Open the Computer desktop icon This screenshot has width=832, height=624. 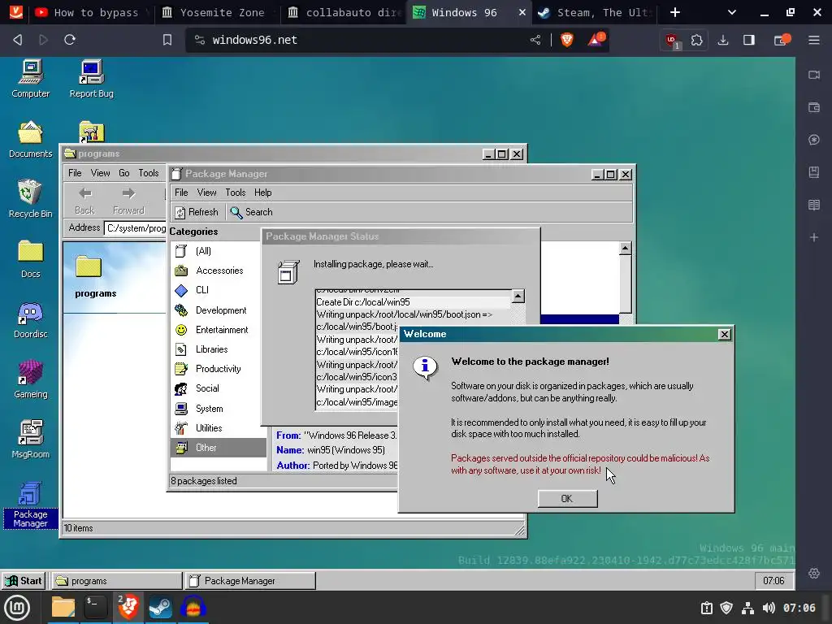pyautogui.click(x=30, y=79)
